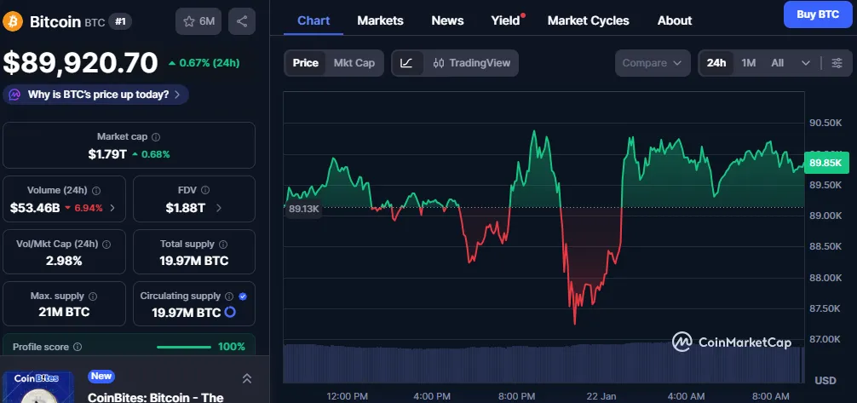Select the All time range
Image resolution: width=857 pixels, height=403 pixels.
(777, 63)
